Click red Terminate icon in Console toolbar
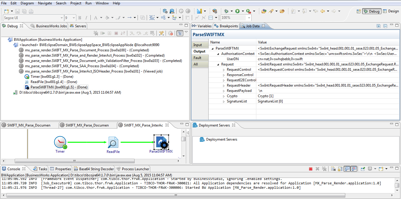 (x=311, y=169)
